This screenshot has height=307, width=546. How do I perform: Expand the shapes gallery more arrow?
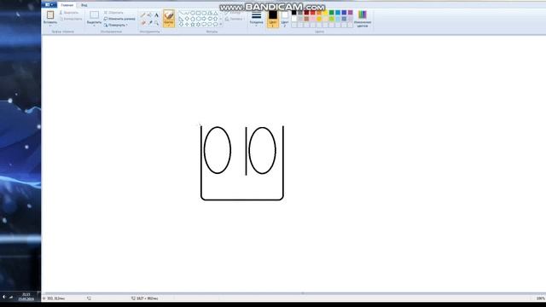221,24
